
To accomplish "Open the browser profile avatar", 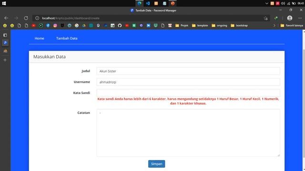I will pos(290,18).
